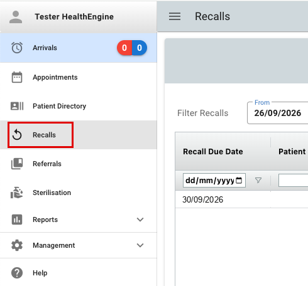This screenshot has width=308, height=286.
Task: Click the blue 0 arrivals badge
Action: point(140,48)
